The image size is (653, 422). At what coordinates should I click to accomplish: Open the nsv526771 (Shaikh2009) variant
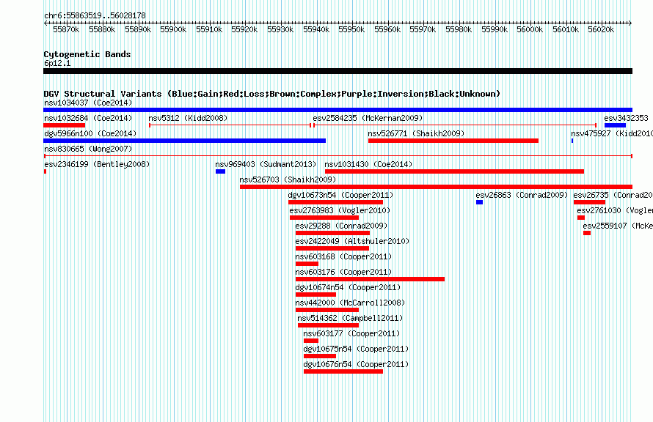point(416,133)
